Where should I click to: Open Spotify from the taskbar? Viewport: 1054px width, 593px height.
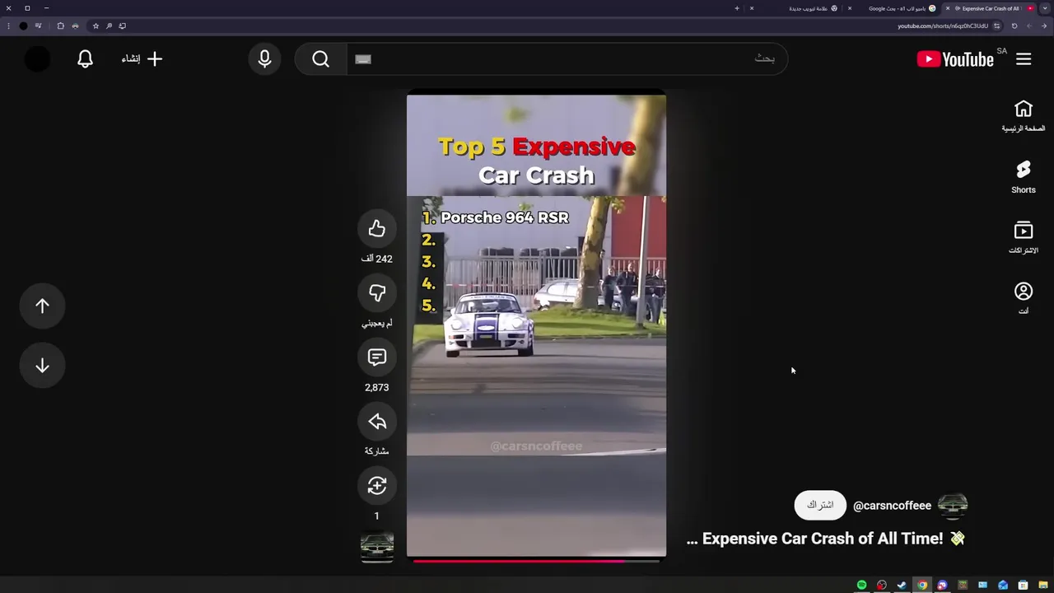click(x=861, y=586)
